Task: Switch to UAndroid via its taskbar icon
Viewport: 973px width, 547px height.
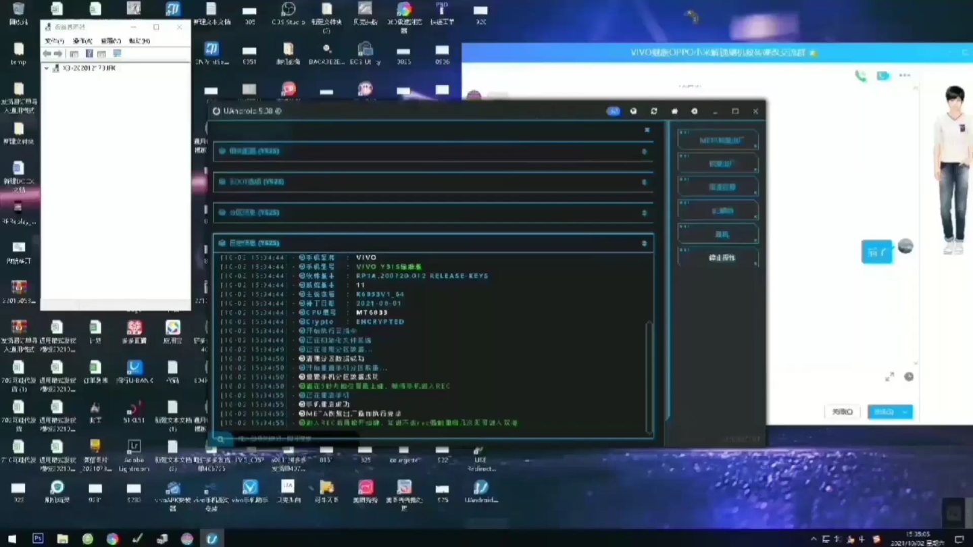Action: pyautogui.click(x=212, y=538)
